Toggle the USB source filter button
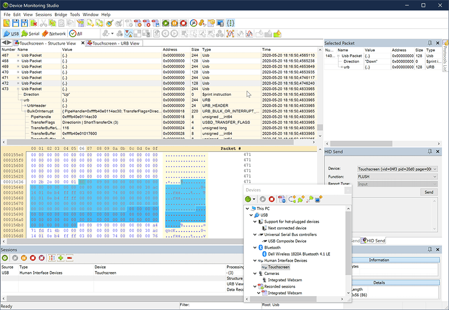 pyautogui.click(x=11, y=34)
